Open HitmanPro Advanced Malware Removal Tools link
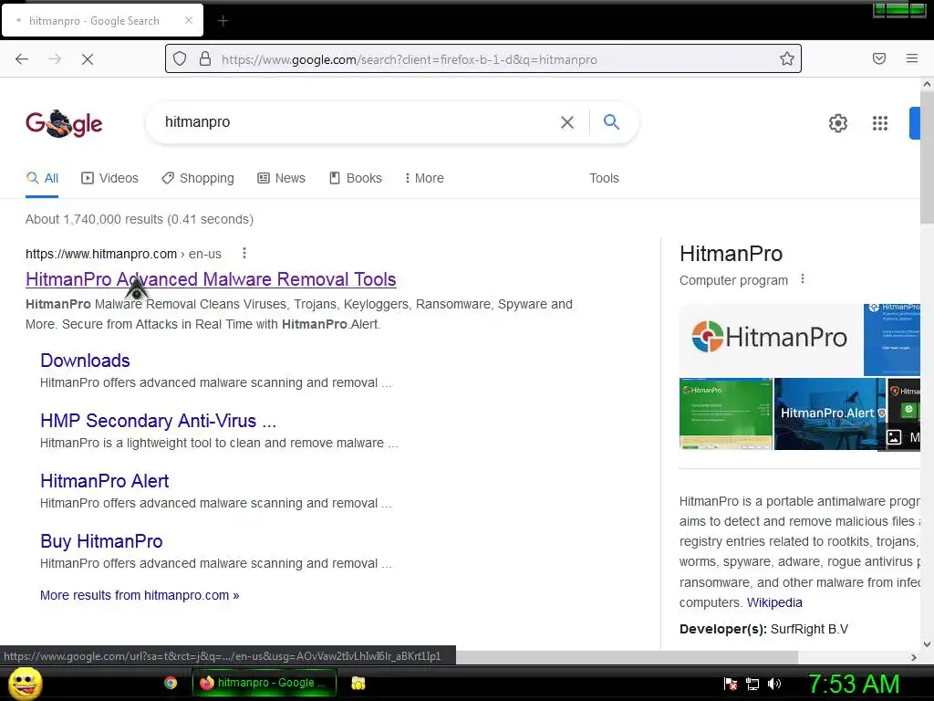Image resolution: width=934 pixels, height=701 pixels. pos(211,279)
